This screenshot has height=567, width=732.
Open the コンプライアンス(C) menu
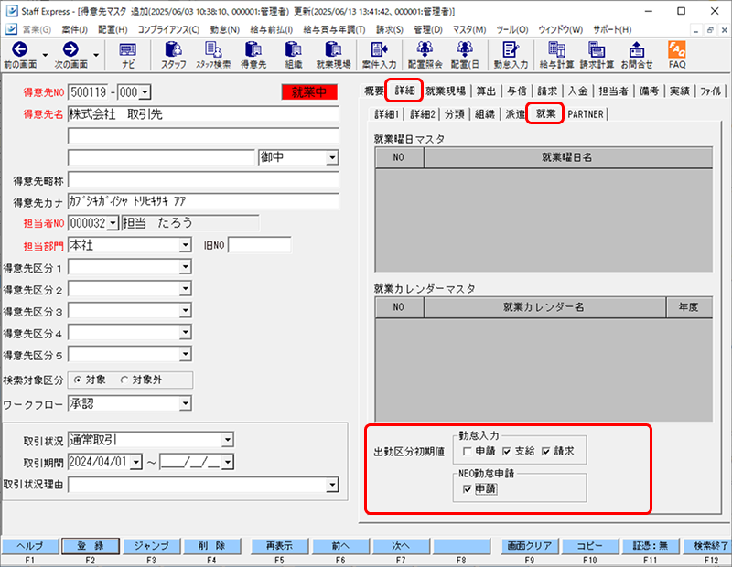(x=168, y=29)
